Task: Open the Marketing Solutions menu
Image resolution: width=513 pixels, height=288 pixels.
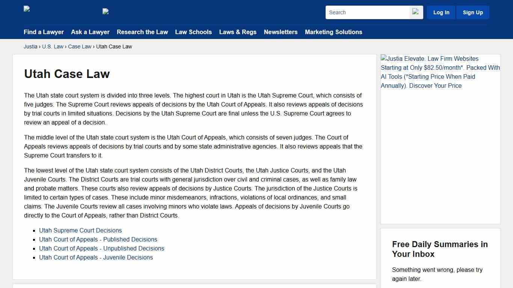Action: pos(333,32)
